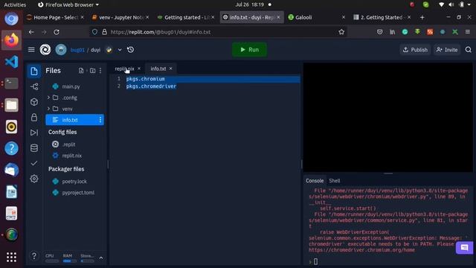This screenshot has height=268, width=476.
Task: Switch to Galooli browser tab
Action: [x=316, y=17]
